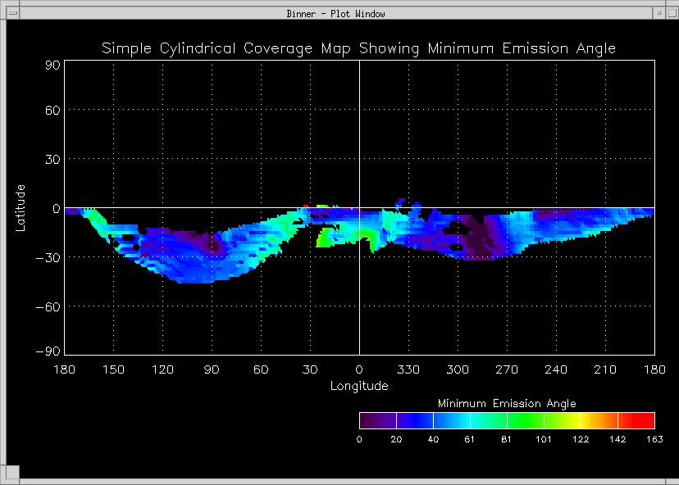Click the red spot on the equator near longitude 30
Viewport: 679px width, 485px height.
pyautogui.click(x=306, y=206)
